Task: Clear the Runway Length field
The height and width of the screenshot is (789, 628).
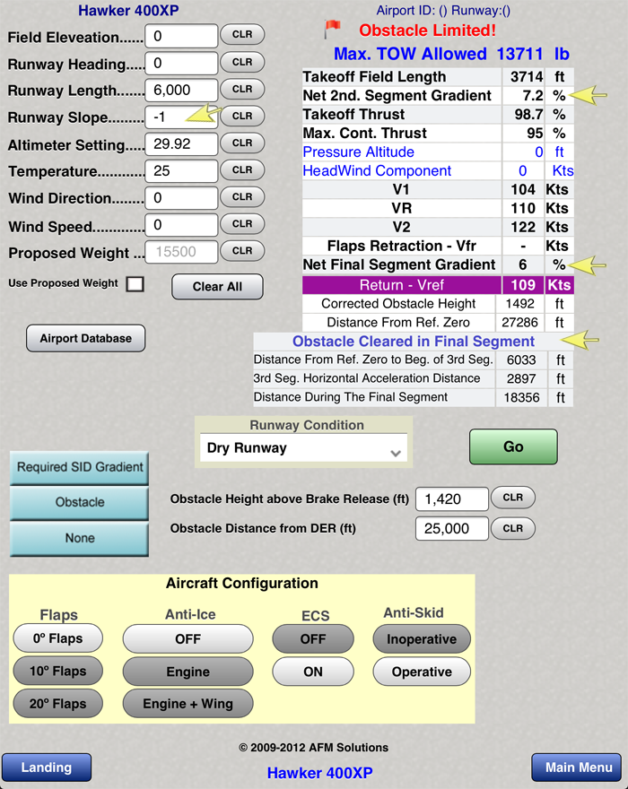Action: (x=242, y=89)
